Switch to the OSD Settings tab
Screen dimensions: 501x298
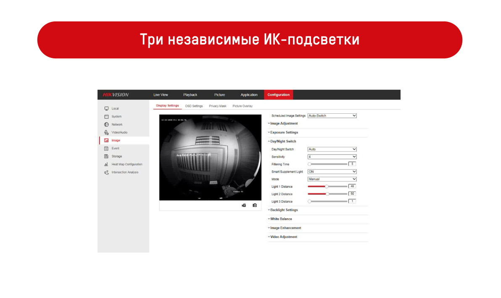[x=194, y=106]
